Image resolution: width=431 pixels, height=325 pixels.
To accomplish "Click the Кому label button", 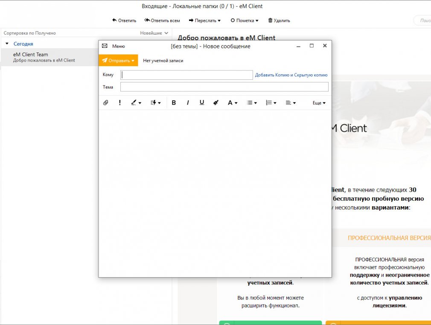I will [x=108, y=75].
